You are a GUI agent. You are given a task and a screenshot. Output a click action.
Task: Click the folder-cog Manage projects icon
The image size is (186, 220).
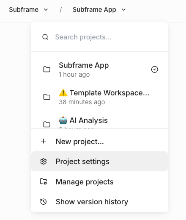click(x=44, y=181)
